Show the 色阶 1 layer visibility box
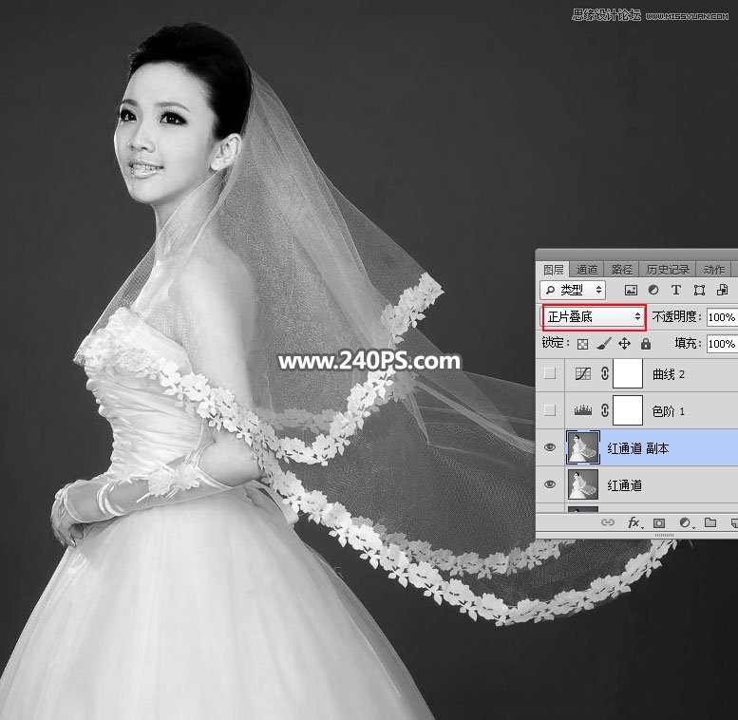Screen dimensions: 738x720 (549, 410)
